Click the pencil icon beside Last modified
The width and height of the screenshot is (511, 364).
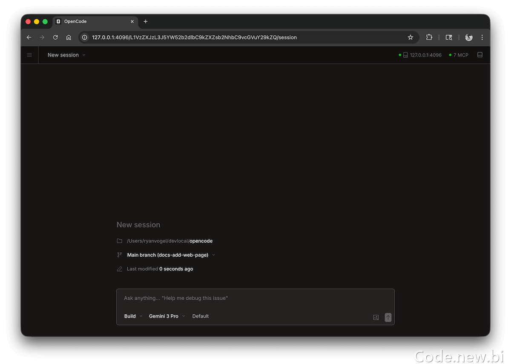coord(120,269)
